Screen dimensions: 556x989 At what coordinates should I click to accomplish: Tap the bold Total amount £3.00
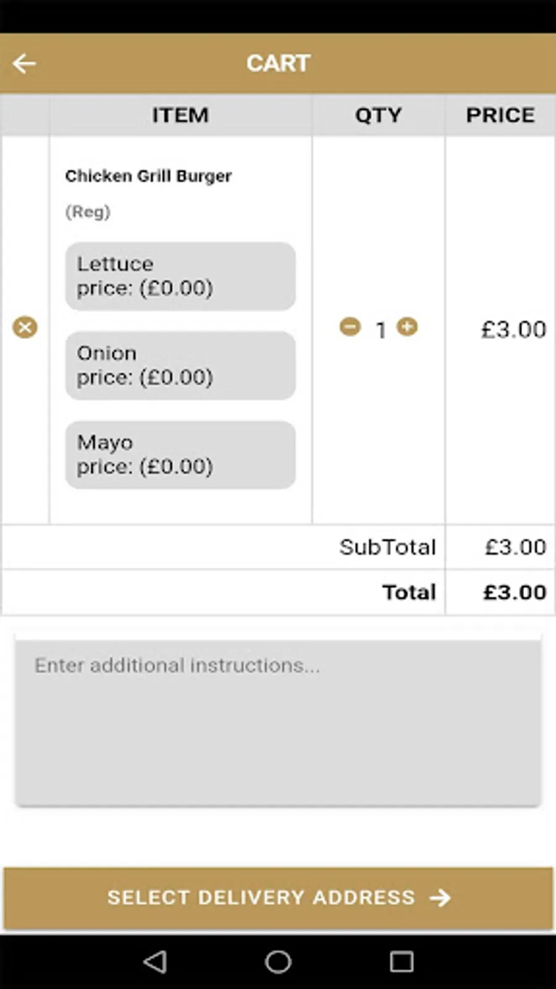[515, 592]
